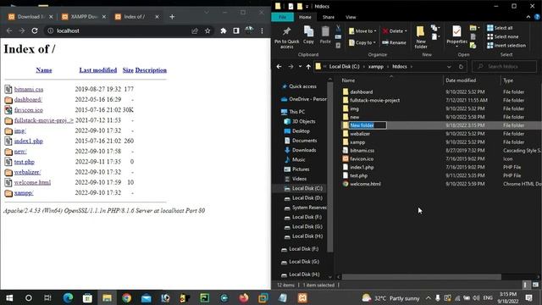Open the Windows Start menu
This screenshot has width=542, height=305.
coord(9,297)
